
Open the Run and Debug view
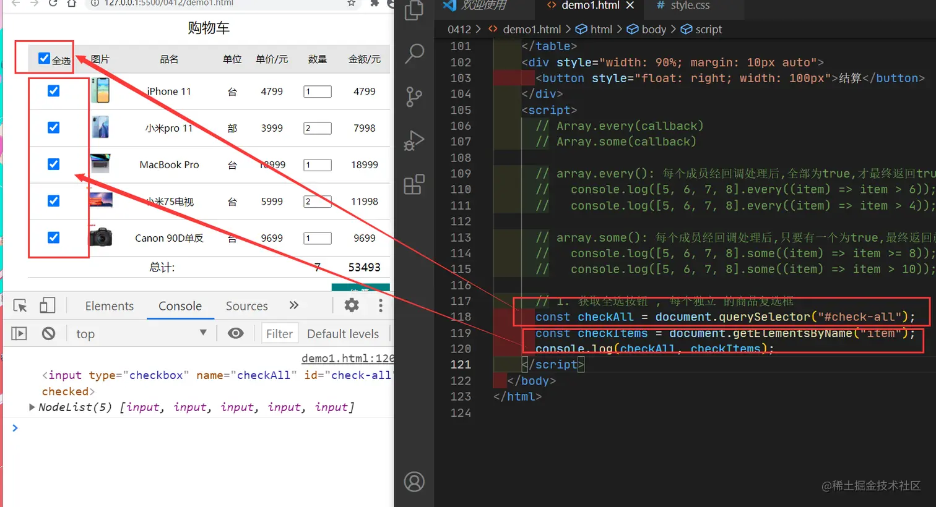point(414,140)
